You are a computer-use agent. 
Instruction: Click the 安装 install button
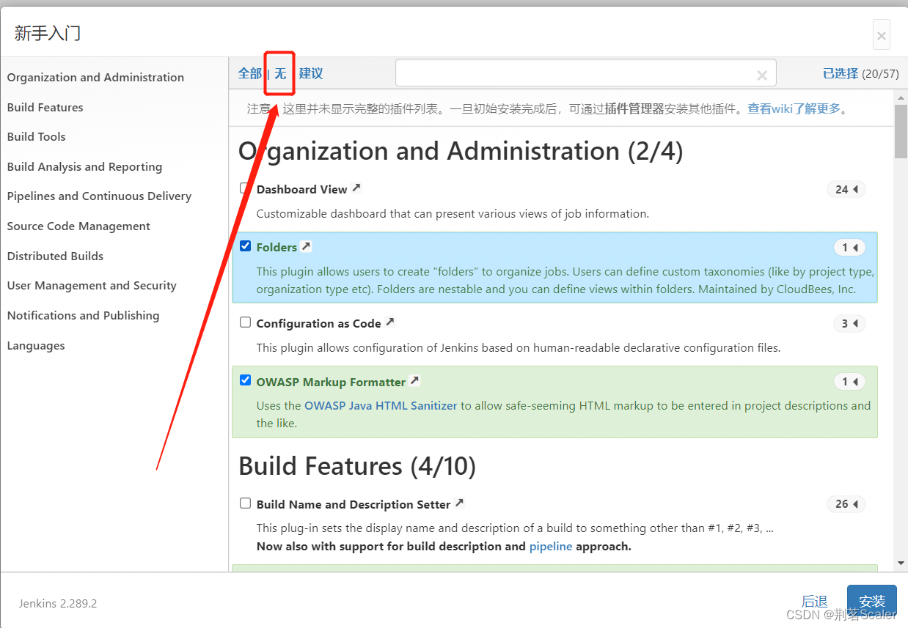(872, 602)
